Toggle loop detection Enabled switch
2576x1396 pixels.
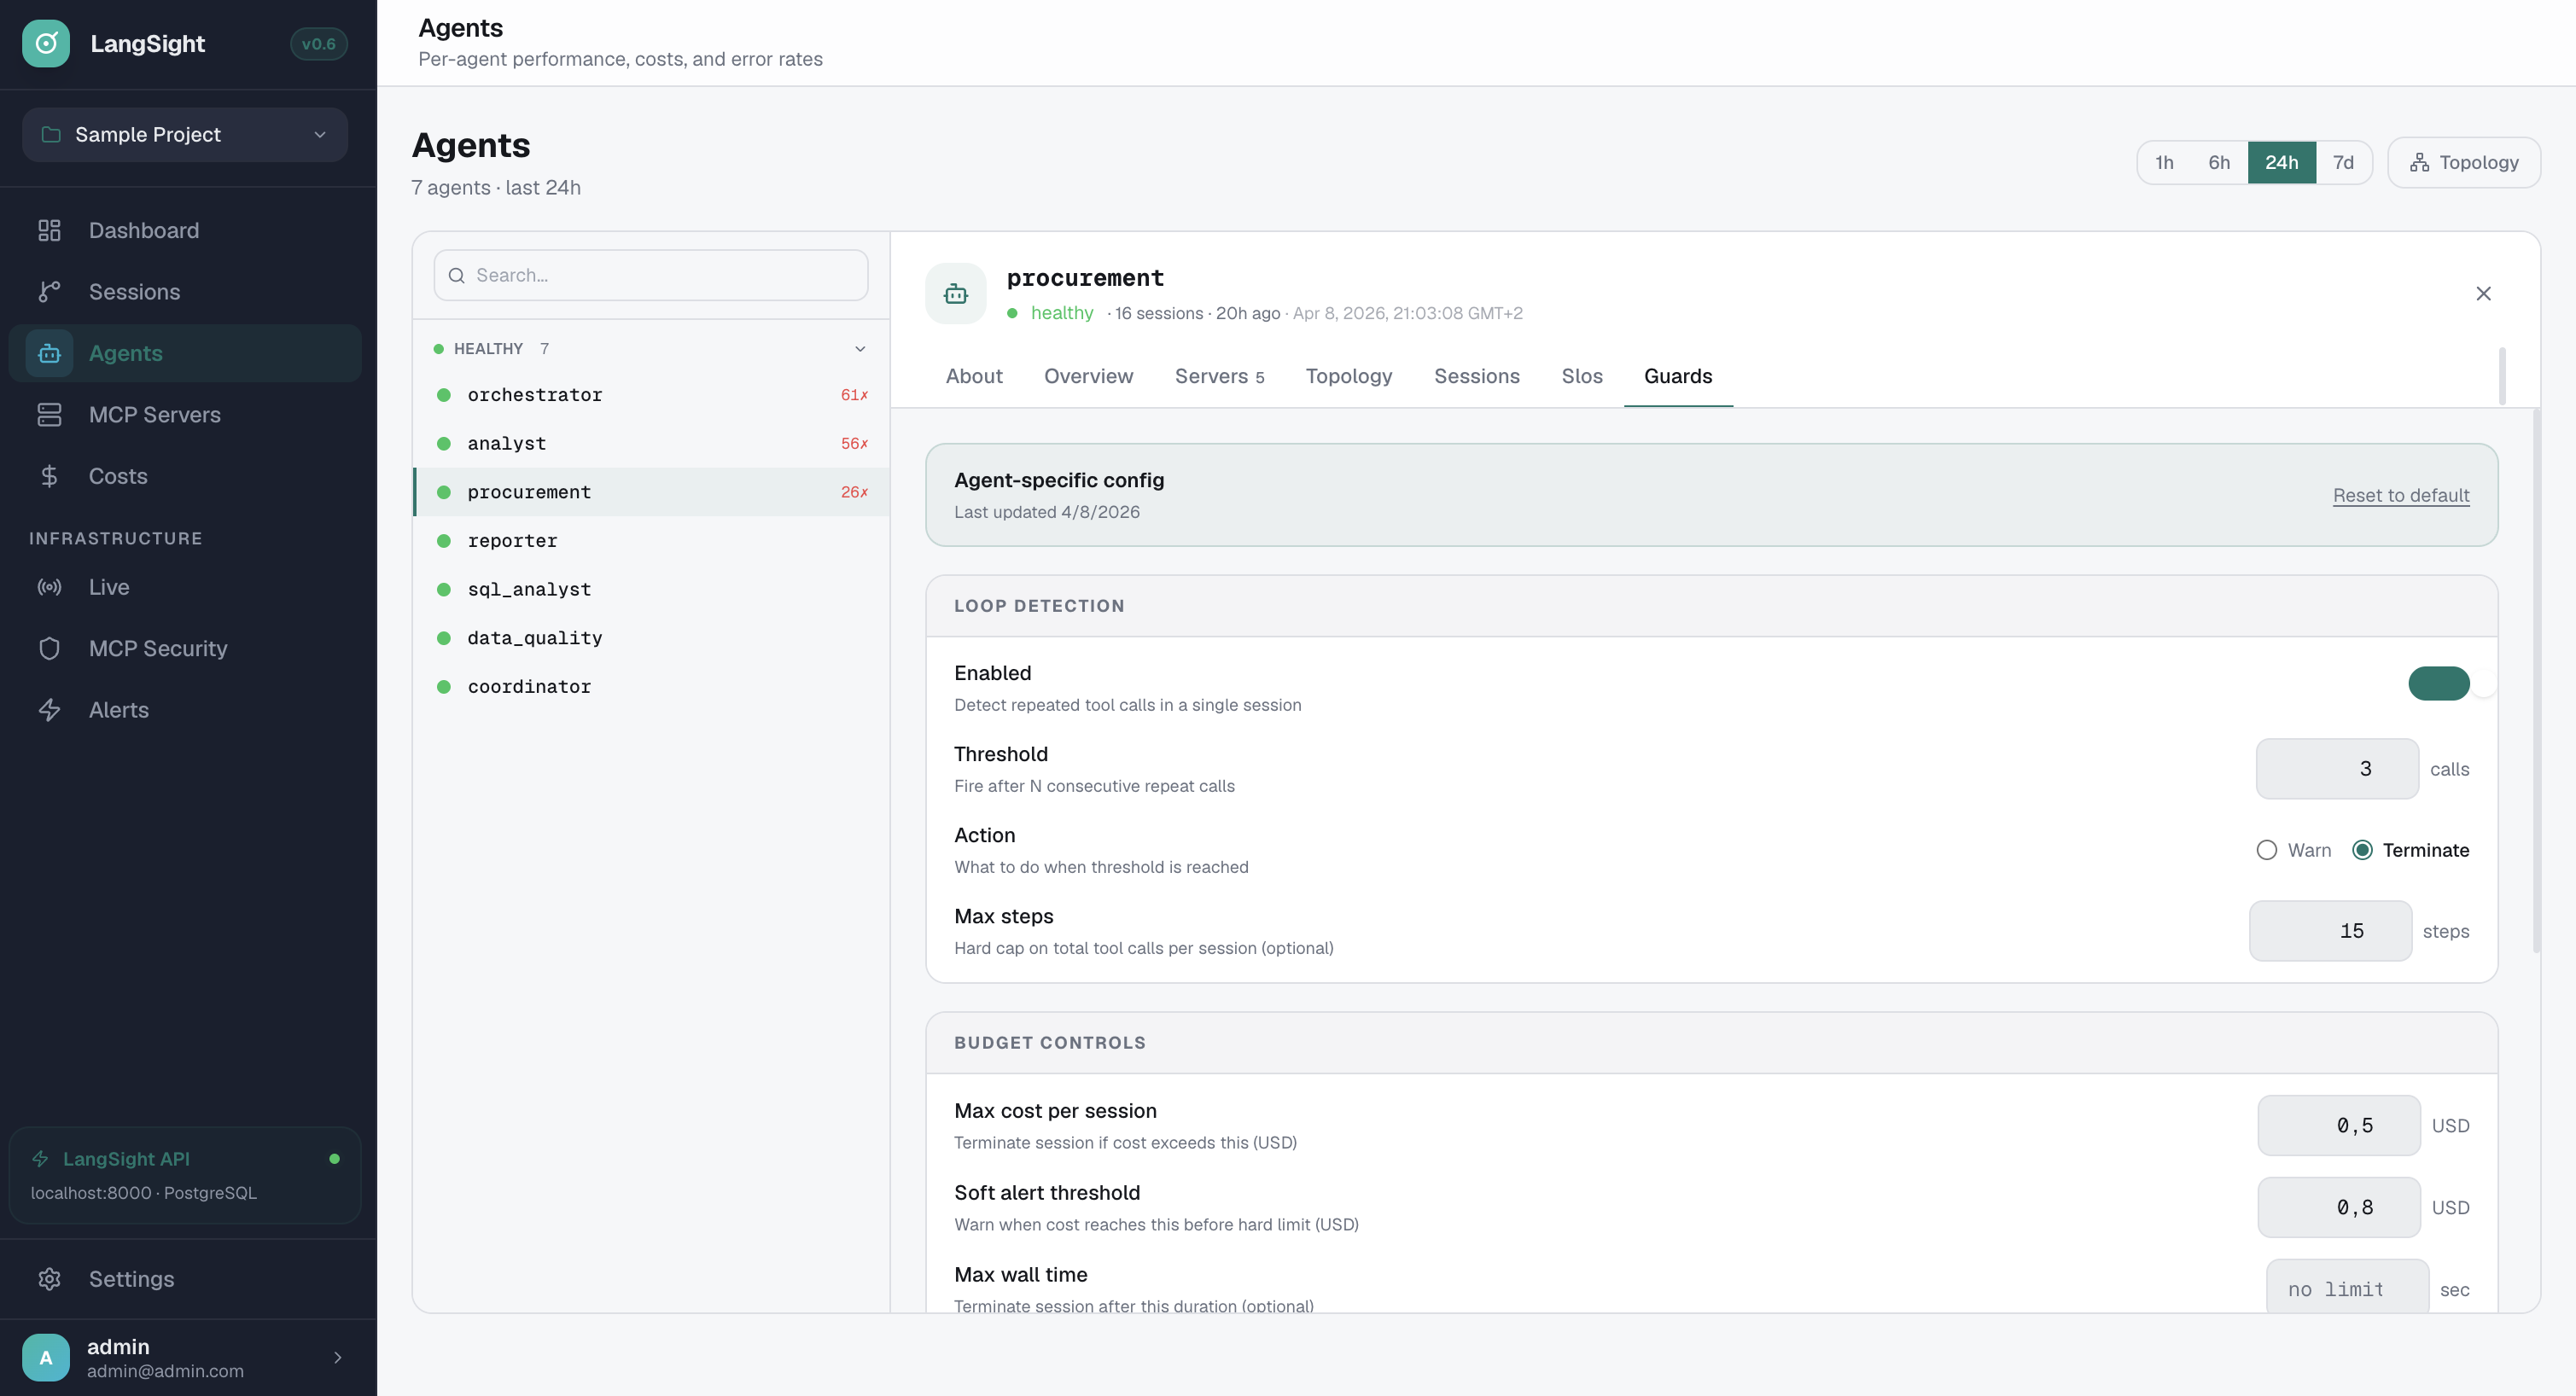[x=2439, y=684]
